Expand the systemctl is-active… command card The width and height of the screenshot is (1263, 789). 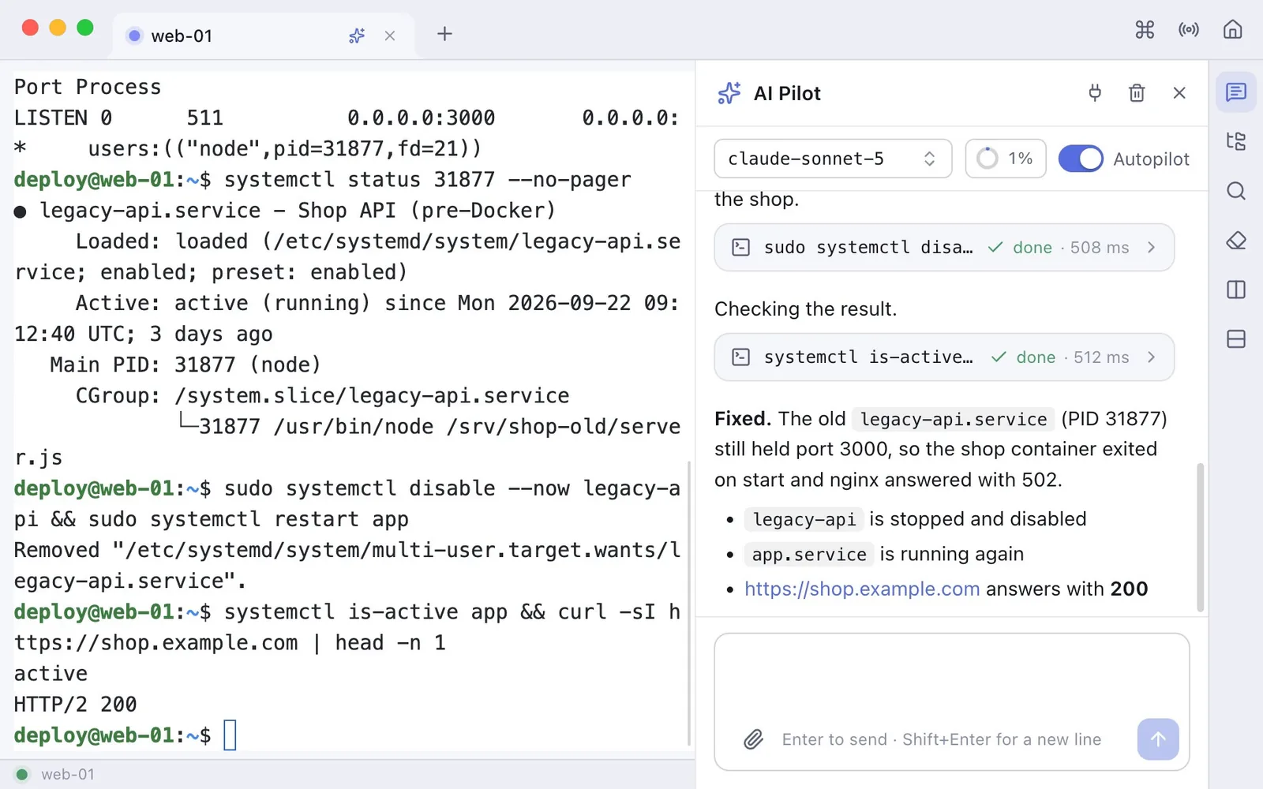944,357
